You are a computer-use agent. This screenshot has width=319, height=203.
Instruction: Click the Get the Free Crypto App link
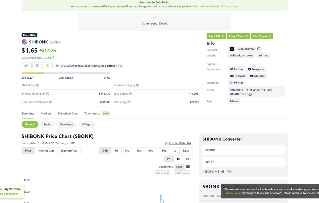(x=216, y=6)
